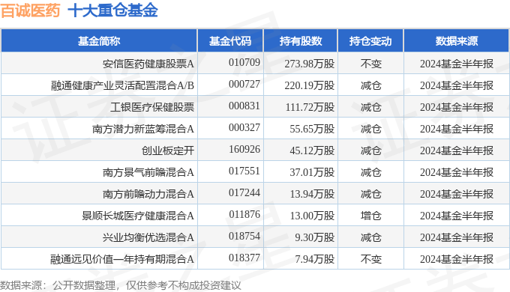Click the 不变 cell for 融通远见价值一年持有期混合A
The width and height of the screenshot is (510, 292).
click(370, 259)
